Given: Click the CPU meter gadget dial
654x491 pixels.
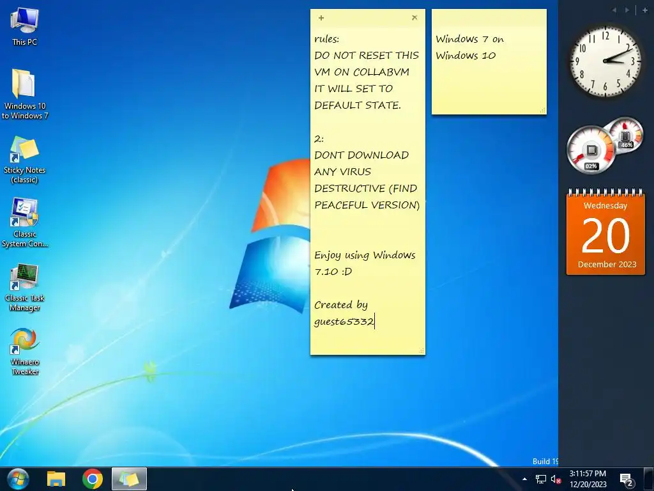Looking at the screenshot, I should point(590,150).
